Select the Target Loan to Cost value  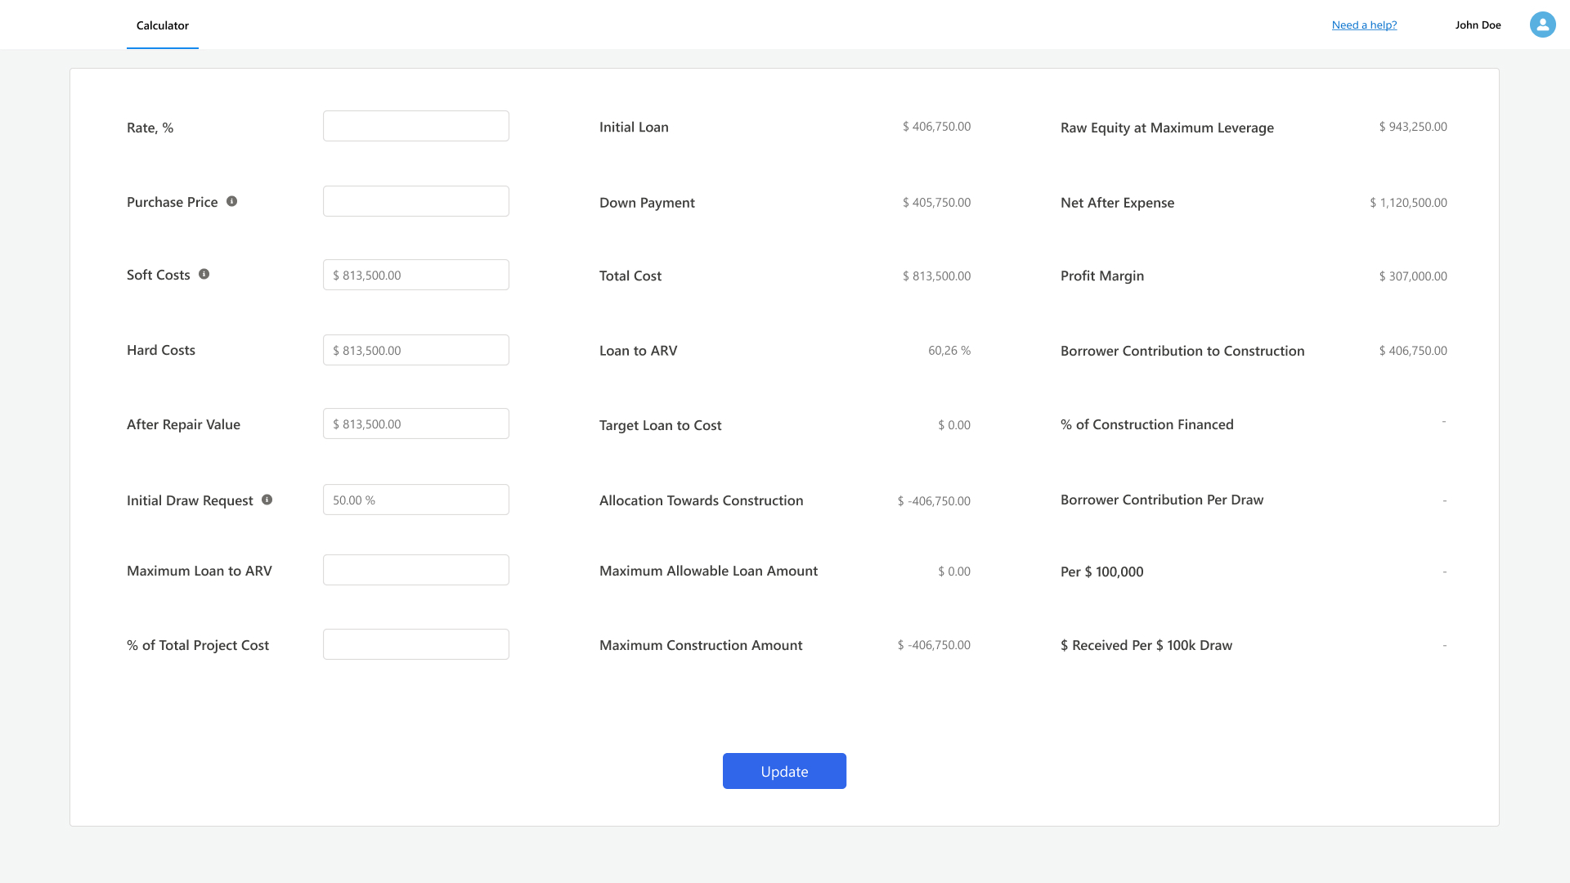coord(954,425)
